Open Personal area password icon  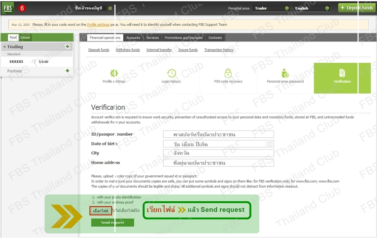(285, 73)
